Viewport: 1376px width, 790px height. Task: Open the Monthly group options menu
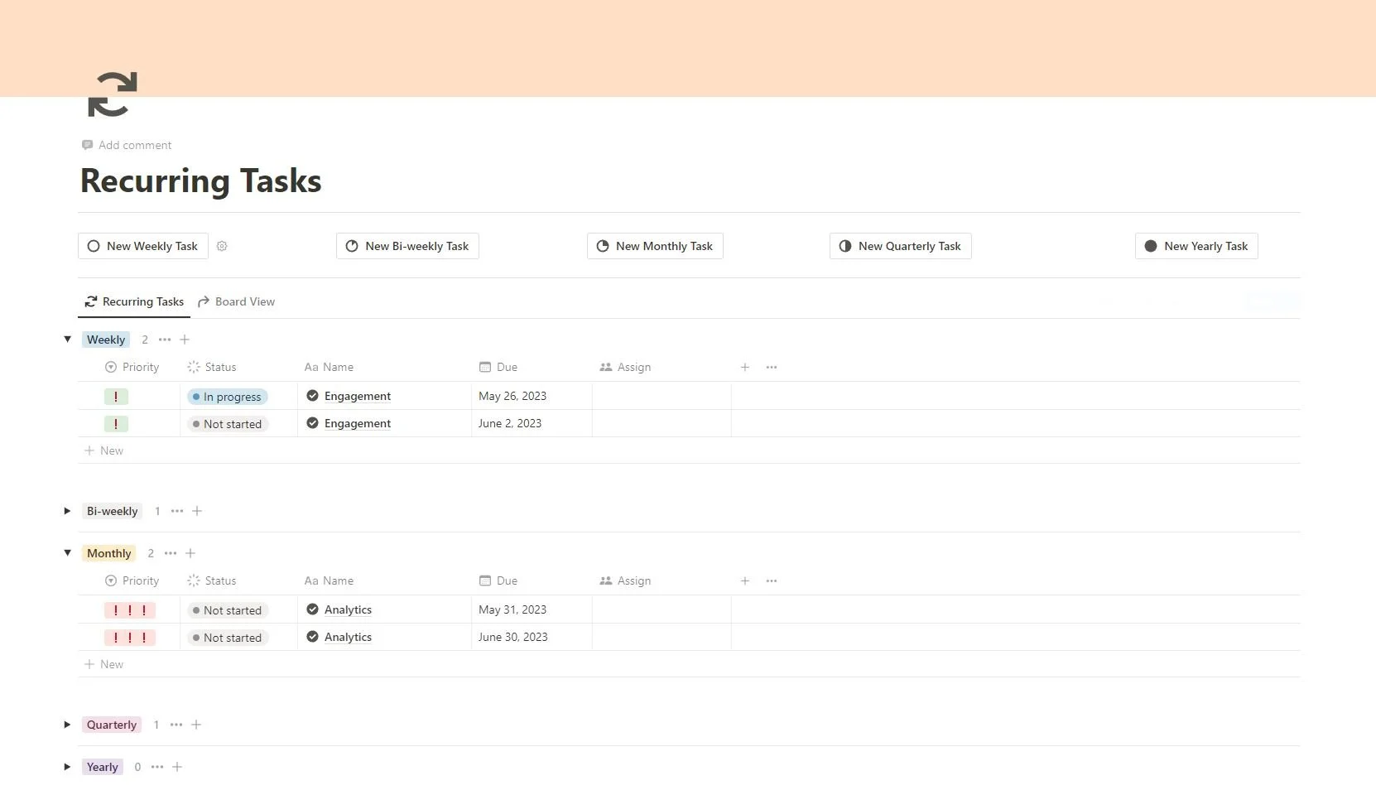click(x=171, y=553)
